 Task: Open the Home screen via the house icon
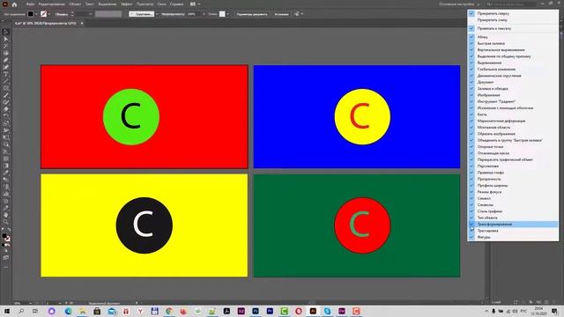coord(14,4)
